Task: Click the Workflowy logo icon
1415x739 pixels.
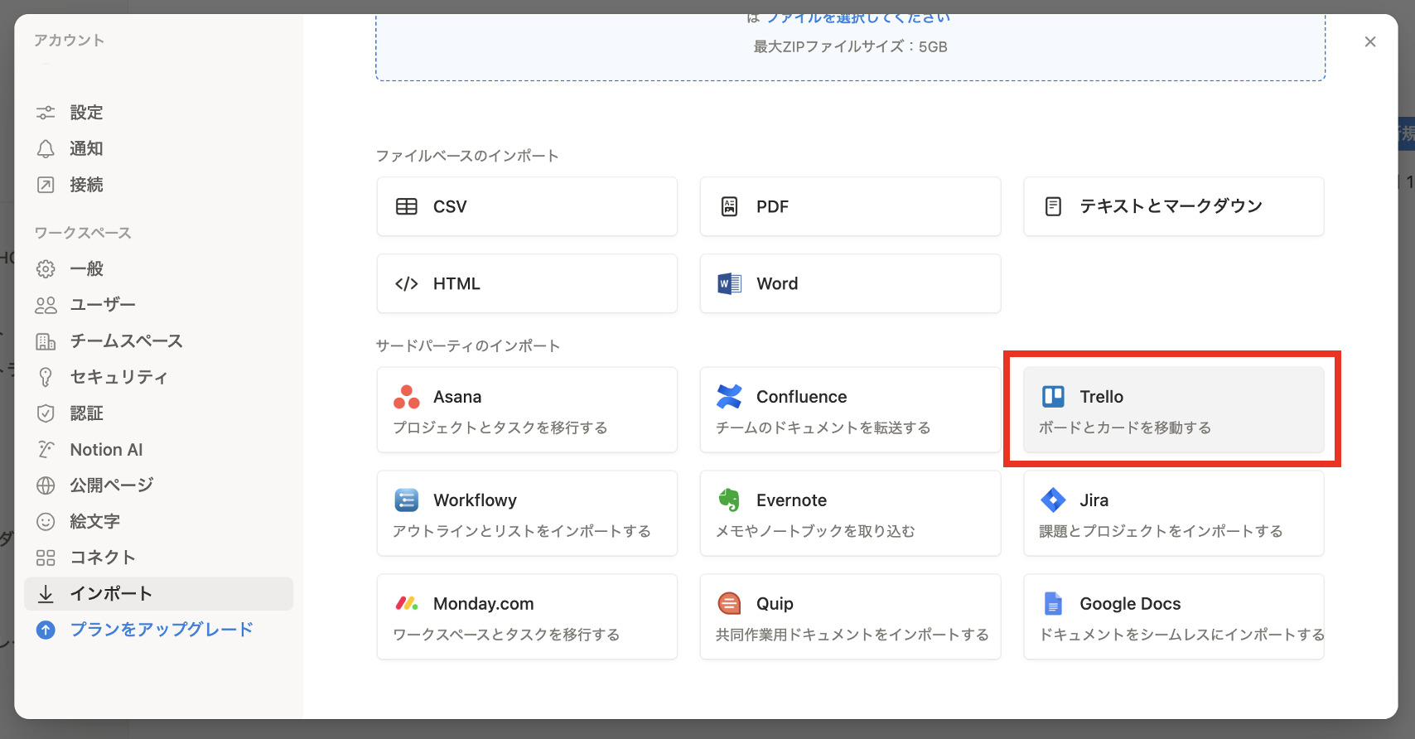Action: click(x=407, y=500)
